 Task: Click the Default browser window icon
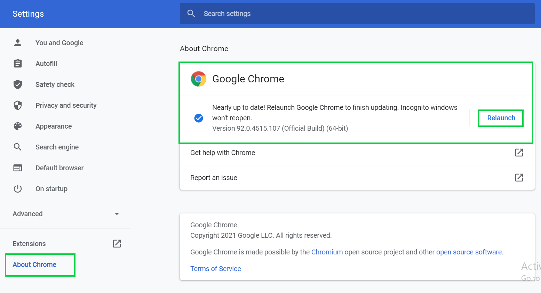(x=18, y=168)
